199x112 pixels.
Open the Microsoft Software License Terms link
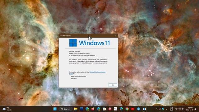pyautogui.click(x=97, y=72)
